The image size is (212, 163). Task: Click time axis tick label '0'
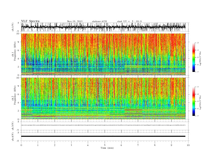pos(21,145)
